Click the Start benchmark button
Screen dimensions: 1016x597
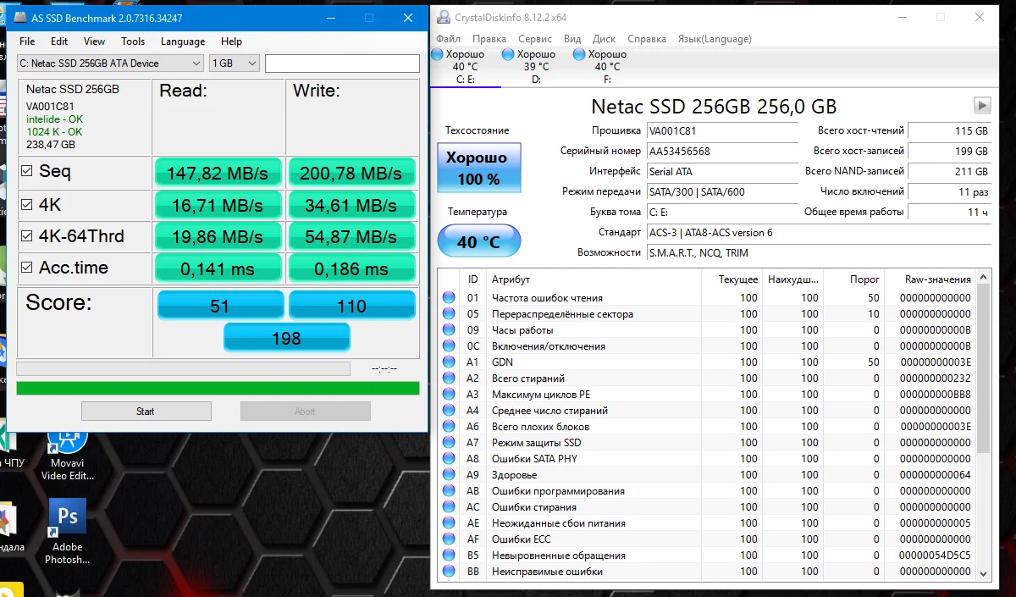coord(146,412)
